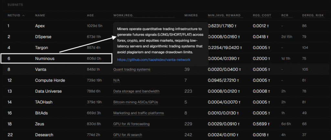Open the Apex subnet entry

40,25
